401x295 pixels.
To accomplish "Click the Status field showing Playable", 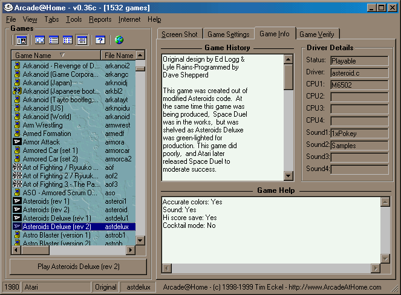I will click(359, 61).
